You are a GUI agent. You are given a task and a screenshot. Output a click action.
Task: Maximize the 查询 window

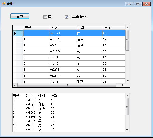click(138, 4)
